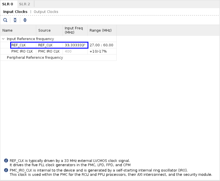Screen dimensions: 220x181
Task: Click the search magnifier icon
Action: [5, 20]
